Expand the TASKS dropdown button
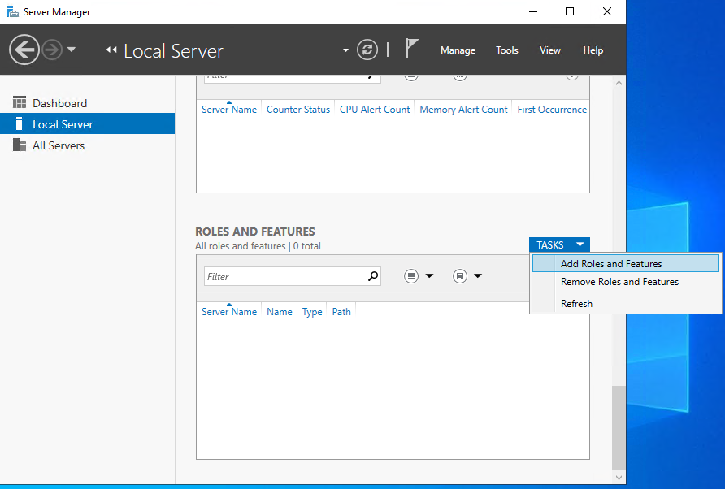 pyautogui.click(x=559, y=244)
